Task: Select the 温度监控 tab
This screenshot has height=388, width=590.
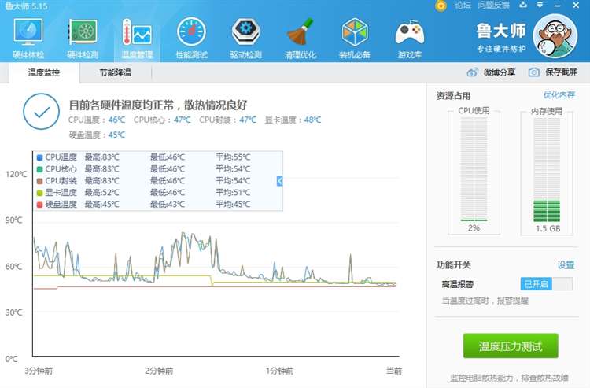Action: 43,72
